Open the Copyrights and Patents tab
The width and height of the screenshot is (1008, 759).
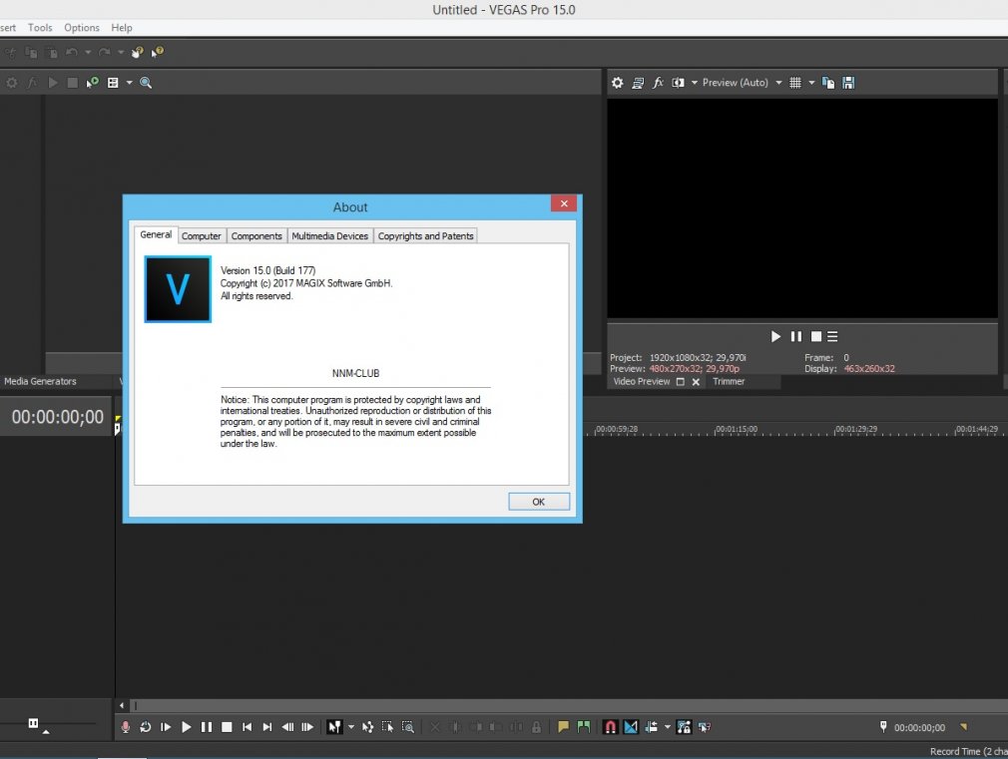tap(425, 235)
